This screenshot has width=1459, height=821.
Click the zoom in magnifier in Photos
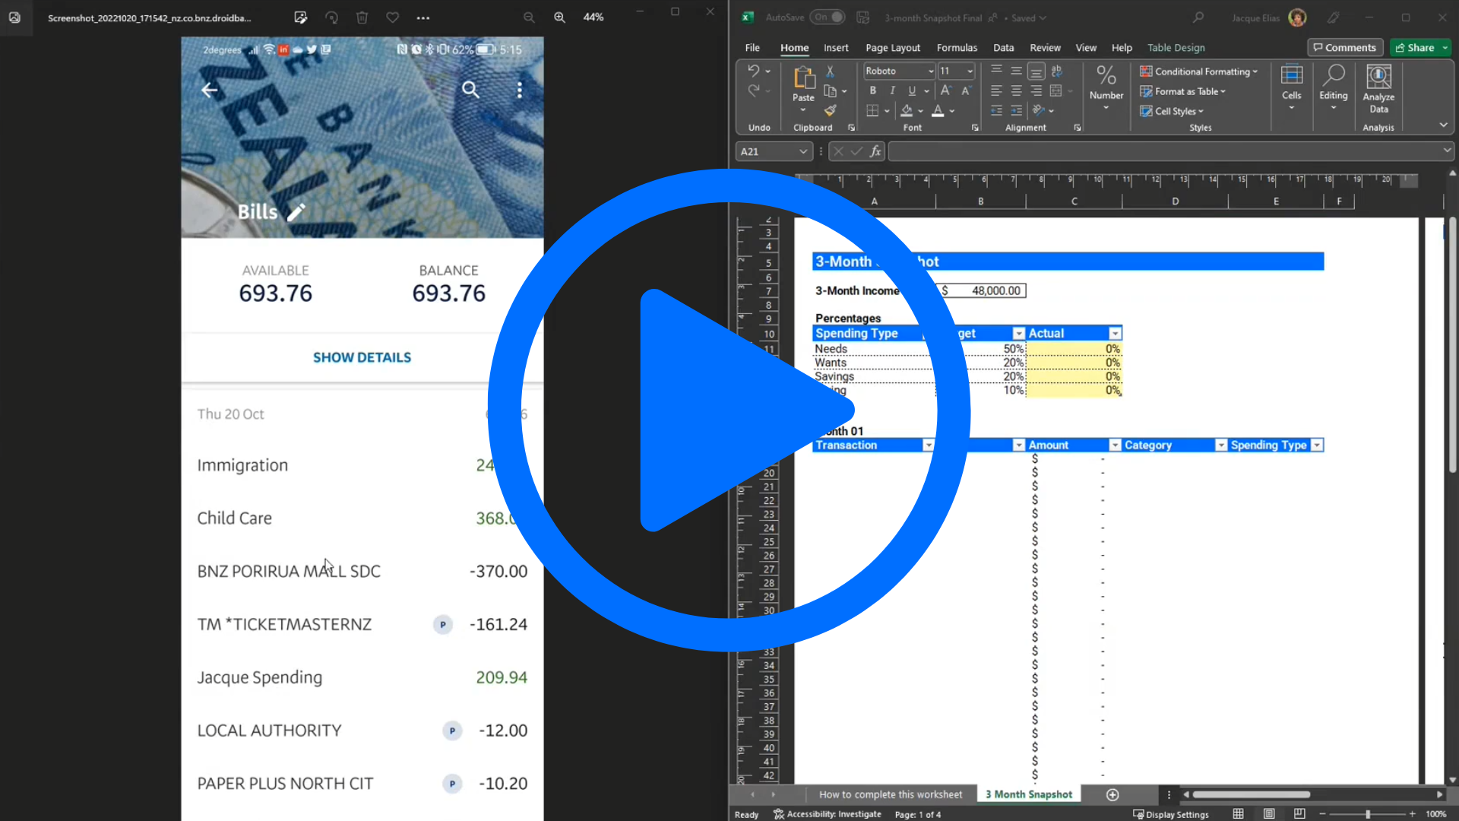(x=559, y=17)
